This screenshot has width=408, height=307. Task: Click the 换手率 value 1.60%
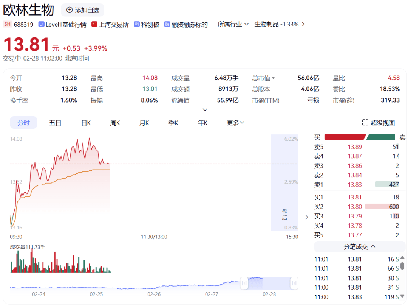(69, 100)
